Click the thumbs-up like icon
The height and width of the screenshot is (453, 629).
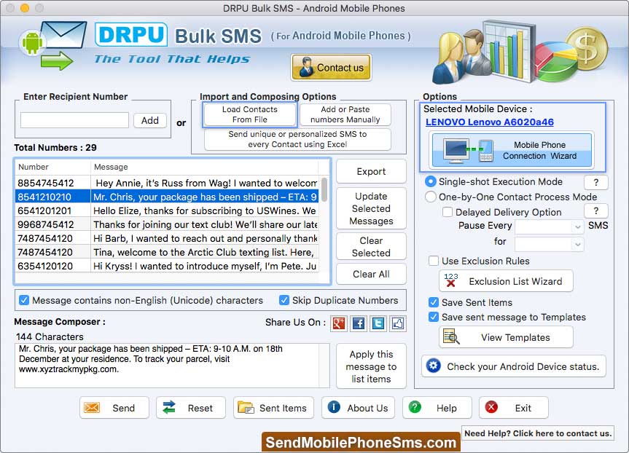398,323
